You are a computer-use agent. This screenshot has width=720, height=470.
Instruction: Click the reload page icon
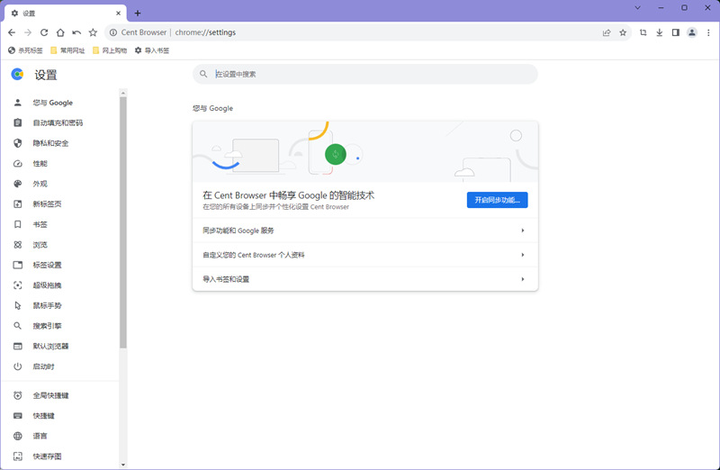[x=44, y=32]
